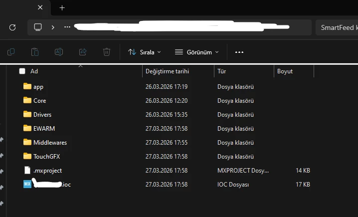Click the date 26.03.2026 12:20
This screenshot has width=358, height=217.
pos(167,101)
